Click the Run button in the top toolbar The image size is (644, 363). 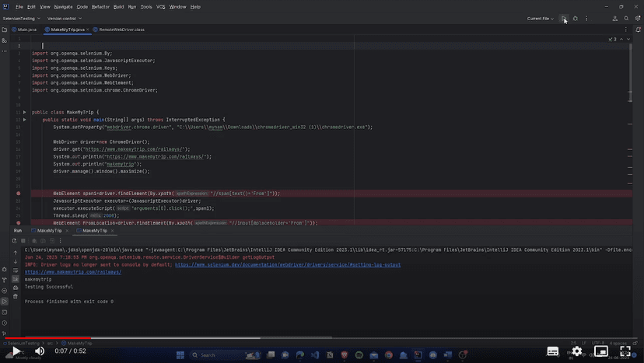(565, 19)
